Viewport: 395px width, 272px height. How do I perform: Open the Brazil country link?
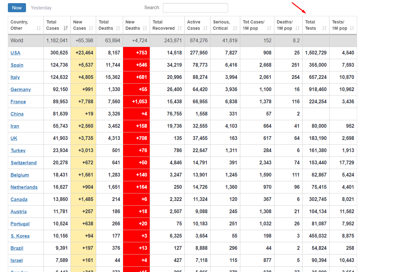pyautogui.click(x=17, y=248)
